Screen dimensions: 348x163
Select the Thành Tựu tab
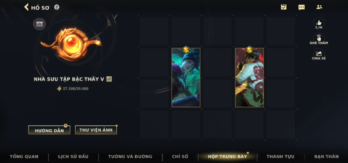coord(280,157)
